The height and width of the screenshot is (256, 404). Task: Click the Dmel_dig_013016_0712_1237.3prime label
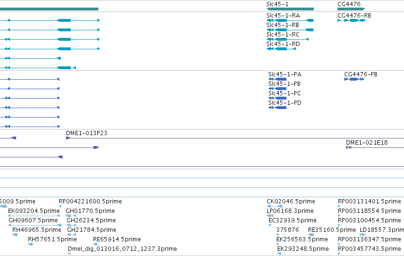point(122,249)
